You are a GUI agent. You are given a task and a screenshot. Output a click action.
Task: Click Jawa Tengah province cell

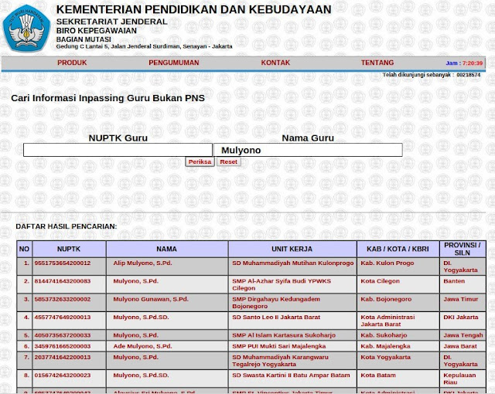[x=463, y=335]
